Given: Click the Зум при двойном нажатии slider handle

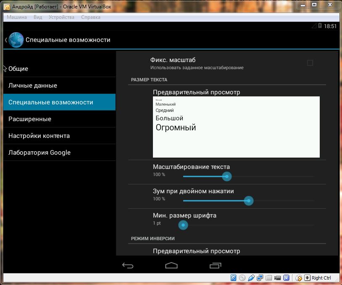Looking at the screenshot, I should point(249,201).
